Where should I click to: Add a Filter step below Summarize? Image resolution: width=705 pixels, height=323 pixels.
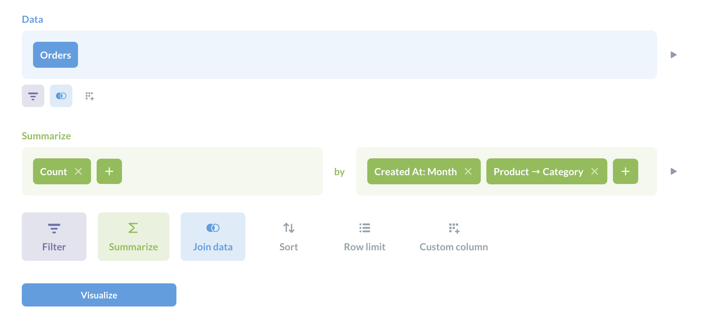point(54,237)
